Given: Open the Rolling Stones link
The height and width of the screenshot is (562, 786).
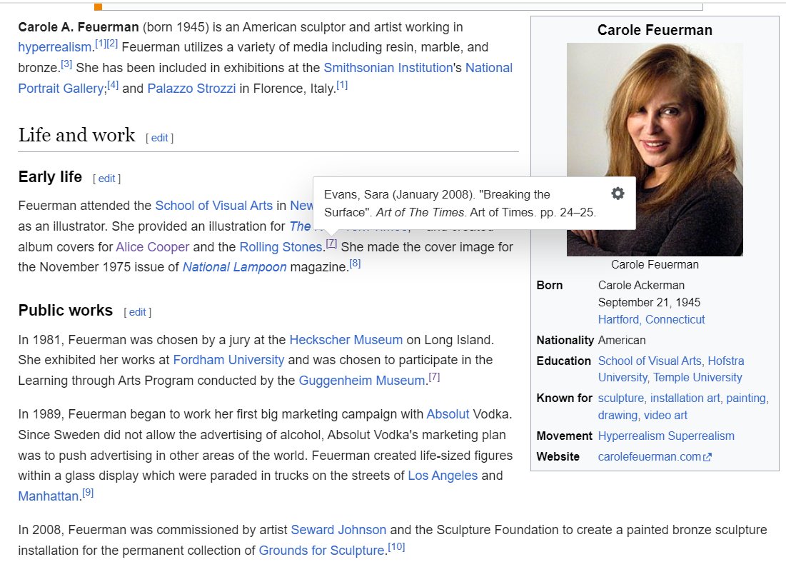Looking at the screenshot, I should click(x=281, y=247).
